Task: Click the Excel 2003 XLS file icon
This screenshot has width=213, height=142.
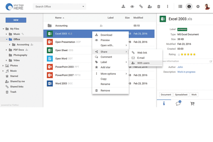Action: [50, 34]
